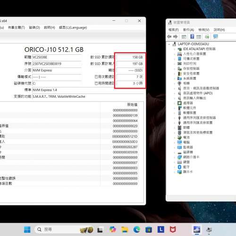Switch to Device Manager taskbar icon

point(209,229)
